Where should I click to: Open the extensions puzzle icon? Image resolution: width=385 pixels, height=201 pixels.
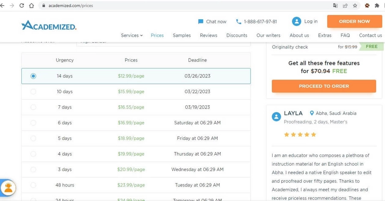(x=377, y=6)
